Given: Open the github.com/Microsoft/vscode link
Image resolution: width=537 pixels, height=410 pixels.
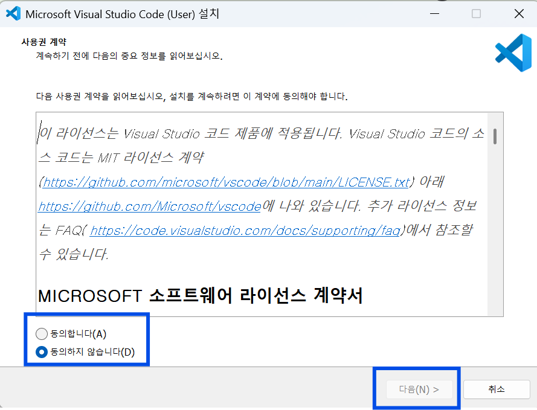Looking at the screenshot, I should (x=150, y=207).
